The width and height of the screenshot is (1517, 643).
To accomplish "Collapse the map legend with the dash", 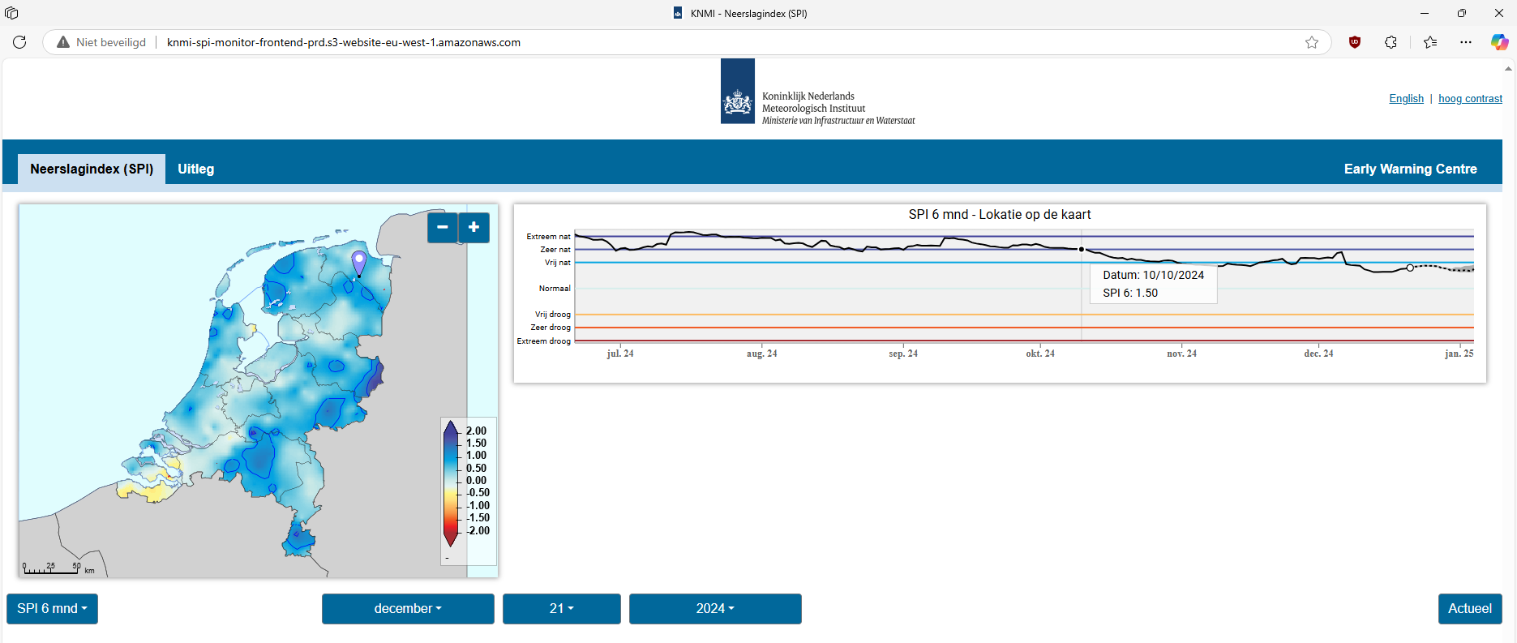I will pyautogui.click(x=447, y=558).
